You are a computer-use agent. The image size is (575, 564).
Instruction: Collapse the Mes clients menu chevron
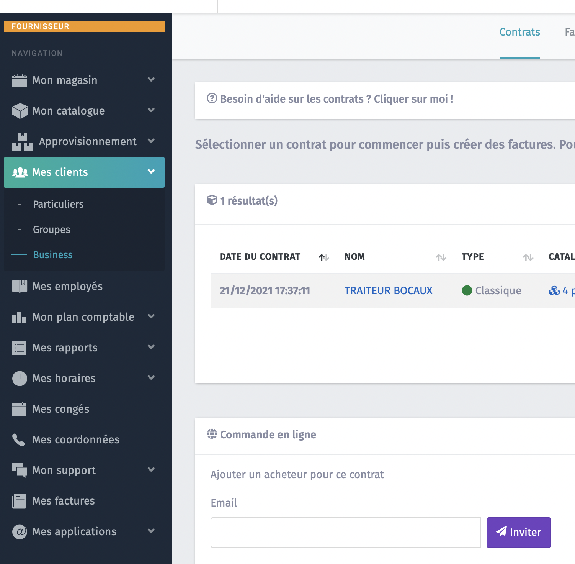[x=151, y=172]
